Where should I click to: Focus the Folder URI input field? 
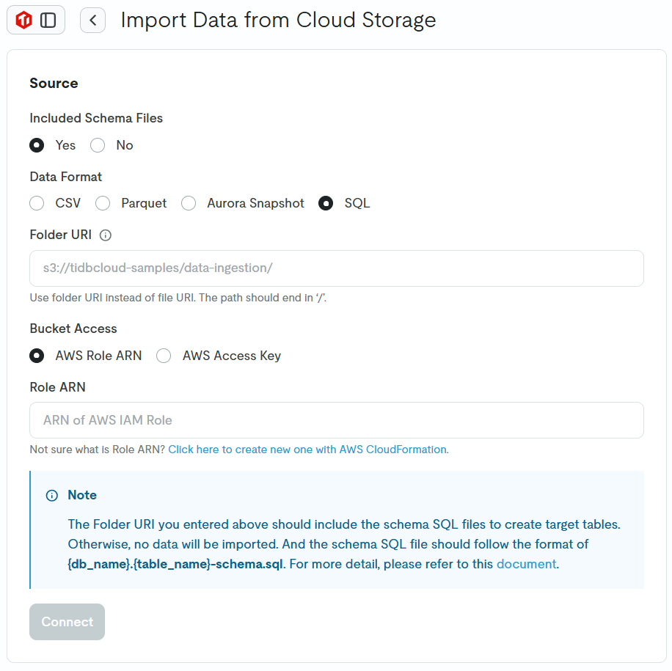pyautogui.click(x=337, y=268)
